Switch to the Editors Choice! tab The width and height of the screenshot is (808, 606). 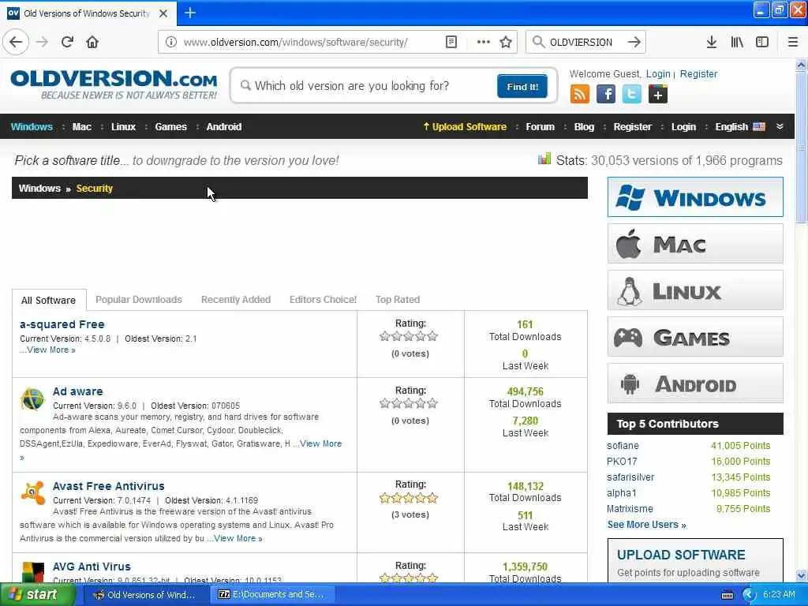click(323, 300)
